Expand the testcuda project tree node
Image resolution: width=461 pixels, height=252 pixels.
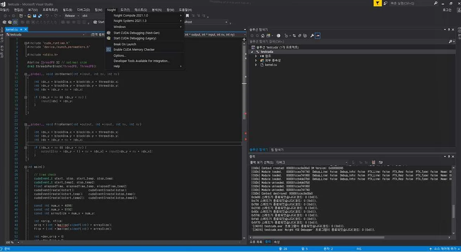[251, 51]
